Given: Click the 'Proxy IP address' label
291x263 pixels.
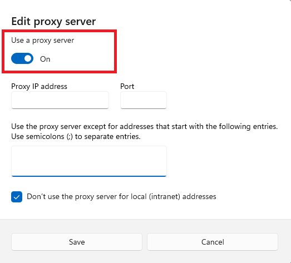Looking at the screenshot, I should [x=39, y=86].
